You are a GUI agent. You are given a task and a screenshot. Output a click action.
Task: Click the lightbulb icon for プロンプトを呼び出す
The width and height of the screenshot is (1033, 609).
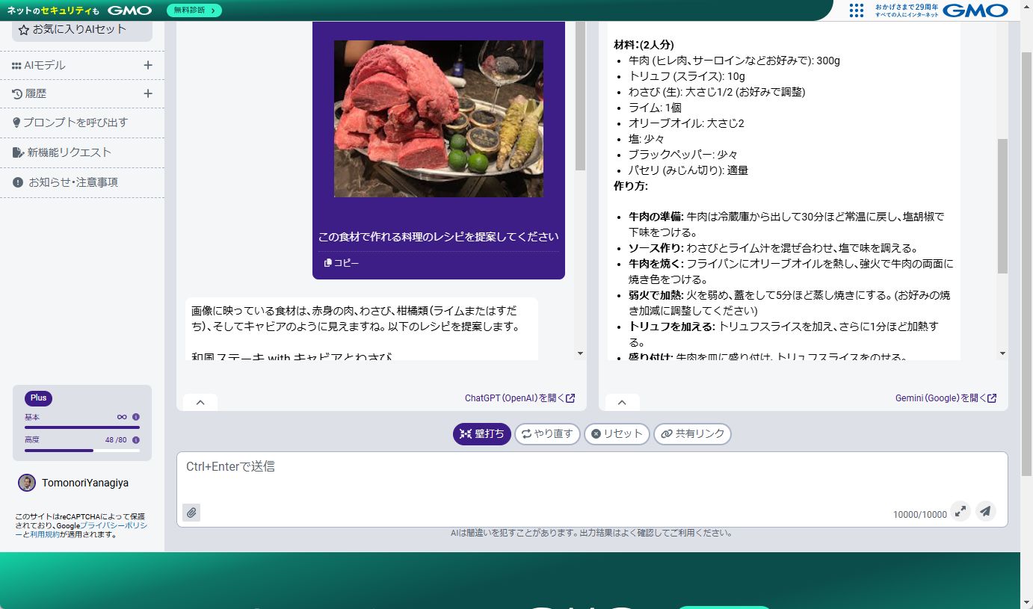pyautogui.click(x=18, y=122)
